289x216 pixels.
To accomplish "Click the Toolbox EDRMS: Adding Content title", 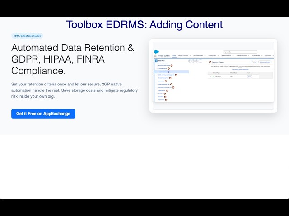I will pyautogui.click(x=144, y=25).
